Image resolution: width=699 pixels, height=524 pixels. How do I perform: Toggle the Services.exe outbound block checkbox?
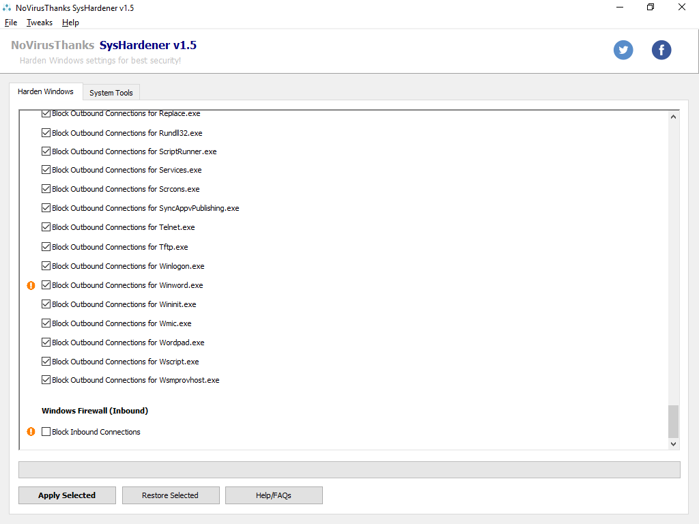(46, 170)
